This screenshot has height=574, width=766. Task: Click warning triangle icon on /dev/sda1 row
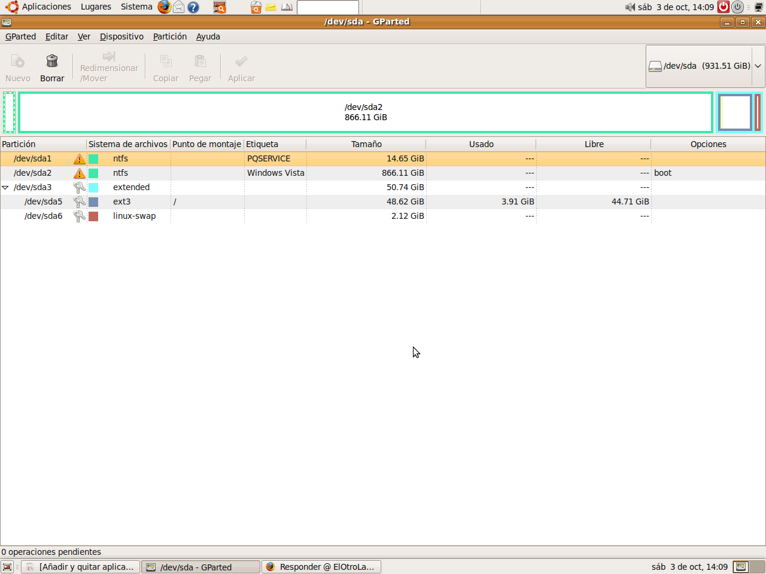point(80,159)
